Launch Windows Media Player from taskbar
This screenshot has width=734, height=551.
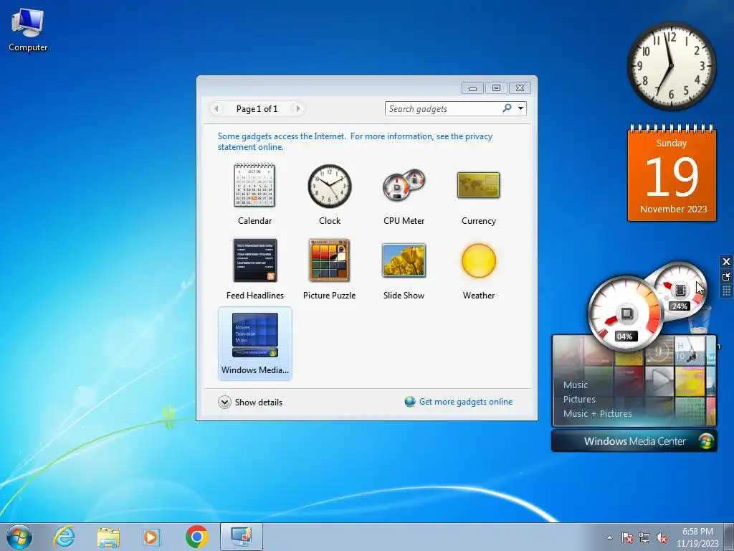tap(152, 537)
